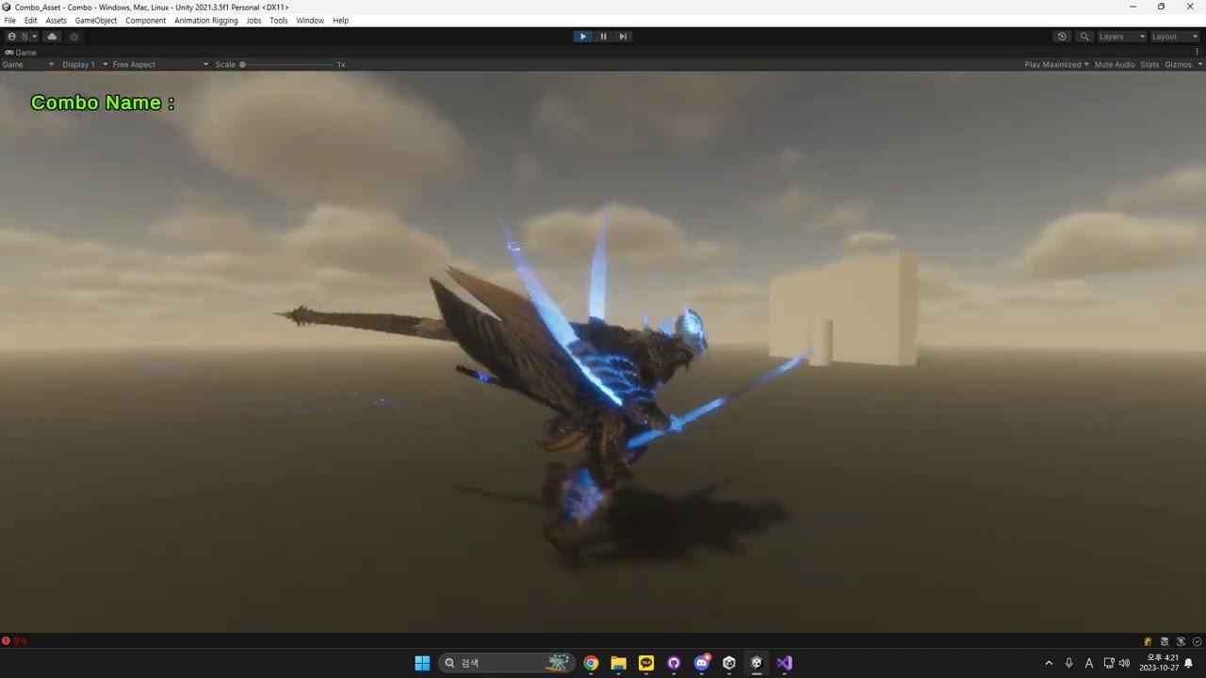Open the Game view mode dropdown
Viewport: 1206px width, 678px height.
(28, 65)
